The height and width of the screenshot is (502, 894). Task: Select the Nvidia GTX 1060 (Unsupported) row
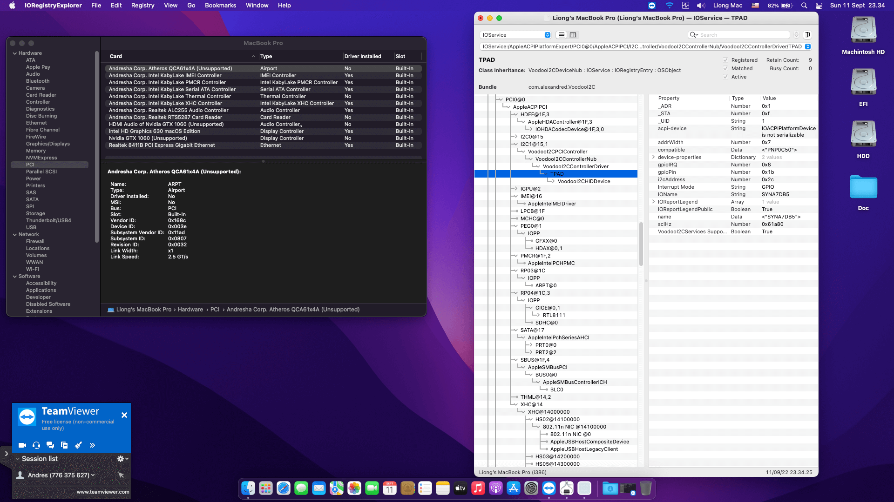click(264, 138)
